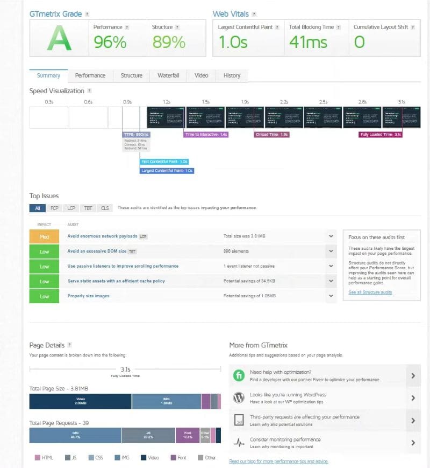Click the HTML legend swatch
This screenshot has height=468, width=430.
(x=38, y=458)
